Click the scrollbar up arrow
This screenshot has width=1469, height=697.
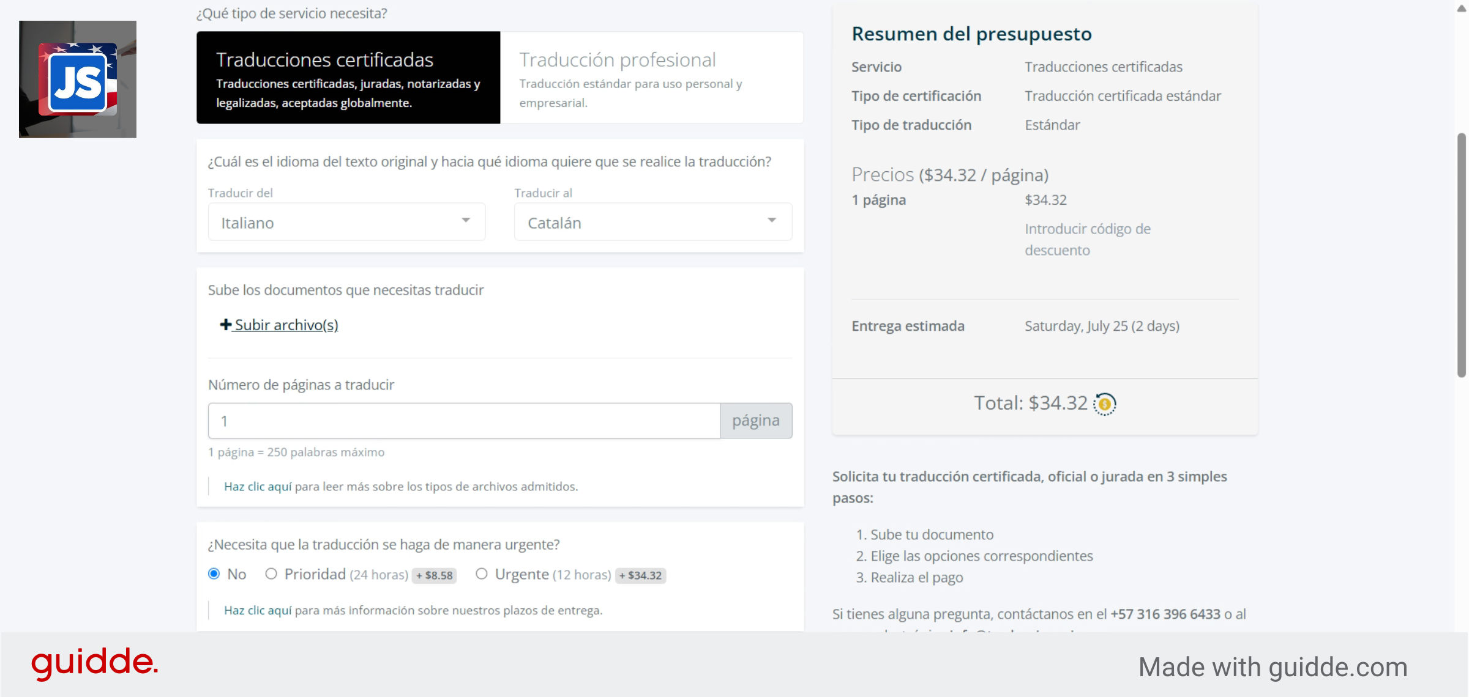1462,9
